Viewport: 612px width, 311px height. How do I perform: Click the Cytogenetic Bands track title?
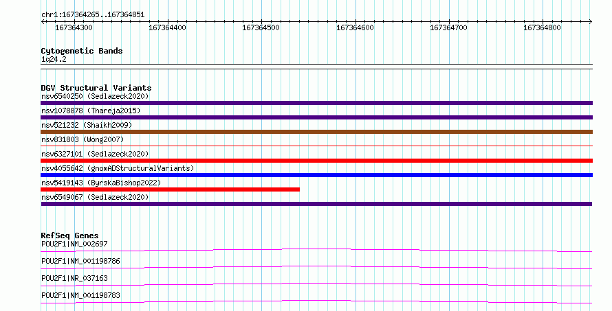(82, 51)
